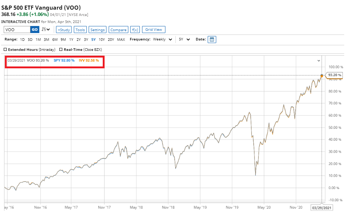Select the 9M range
Screen dimensions: 349x212
click(63, 39)
